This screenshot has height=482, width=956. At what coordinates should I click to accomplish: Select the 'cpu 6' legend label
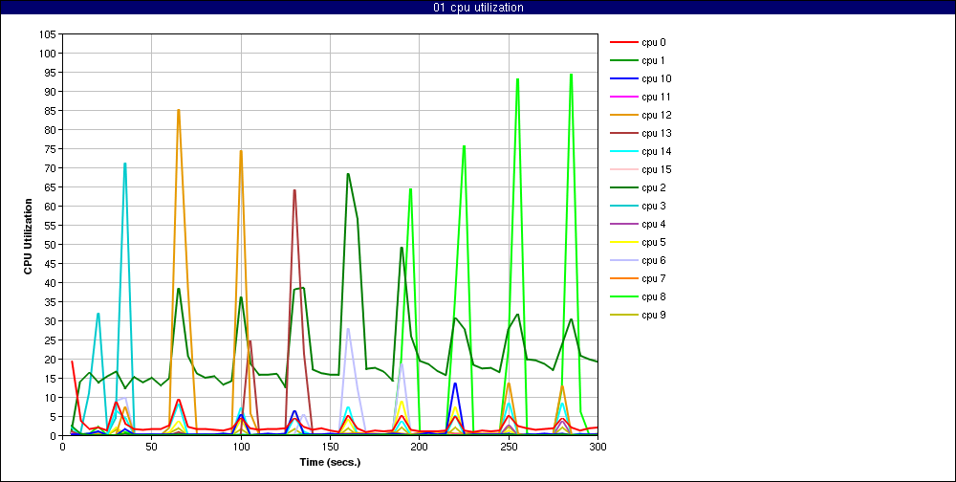click(x=654, y=260)
